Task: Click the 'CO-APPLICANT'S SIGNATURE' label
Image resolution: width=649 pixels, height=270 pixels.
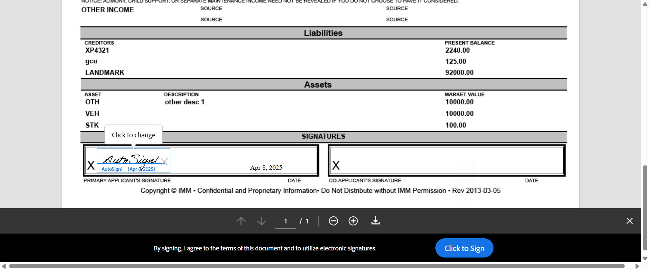Action: 365,181
